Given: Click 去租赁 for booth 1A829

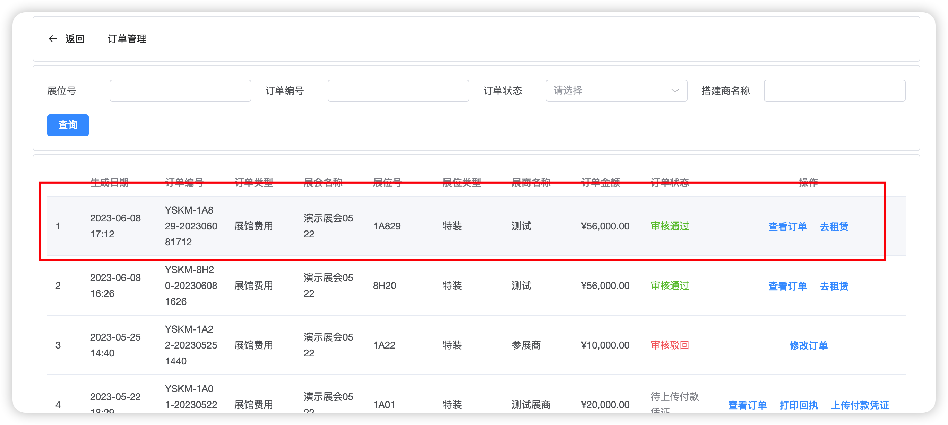Looking at the screenshot, I should [834, 227].
